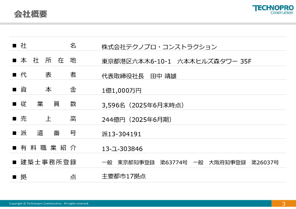Click the square bullet beside 社名
The height and width of the screenshot is (209, 296).
pyautogui.click(x=14, y=46)
